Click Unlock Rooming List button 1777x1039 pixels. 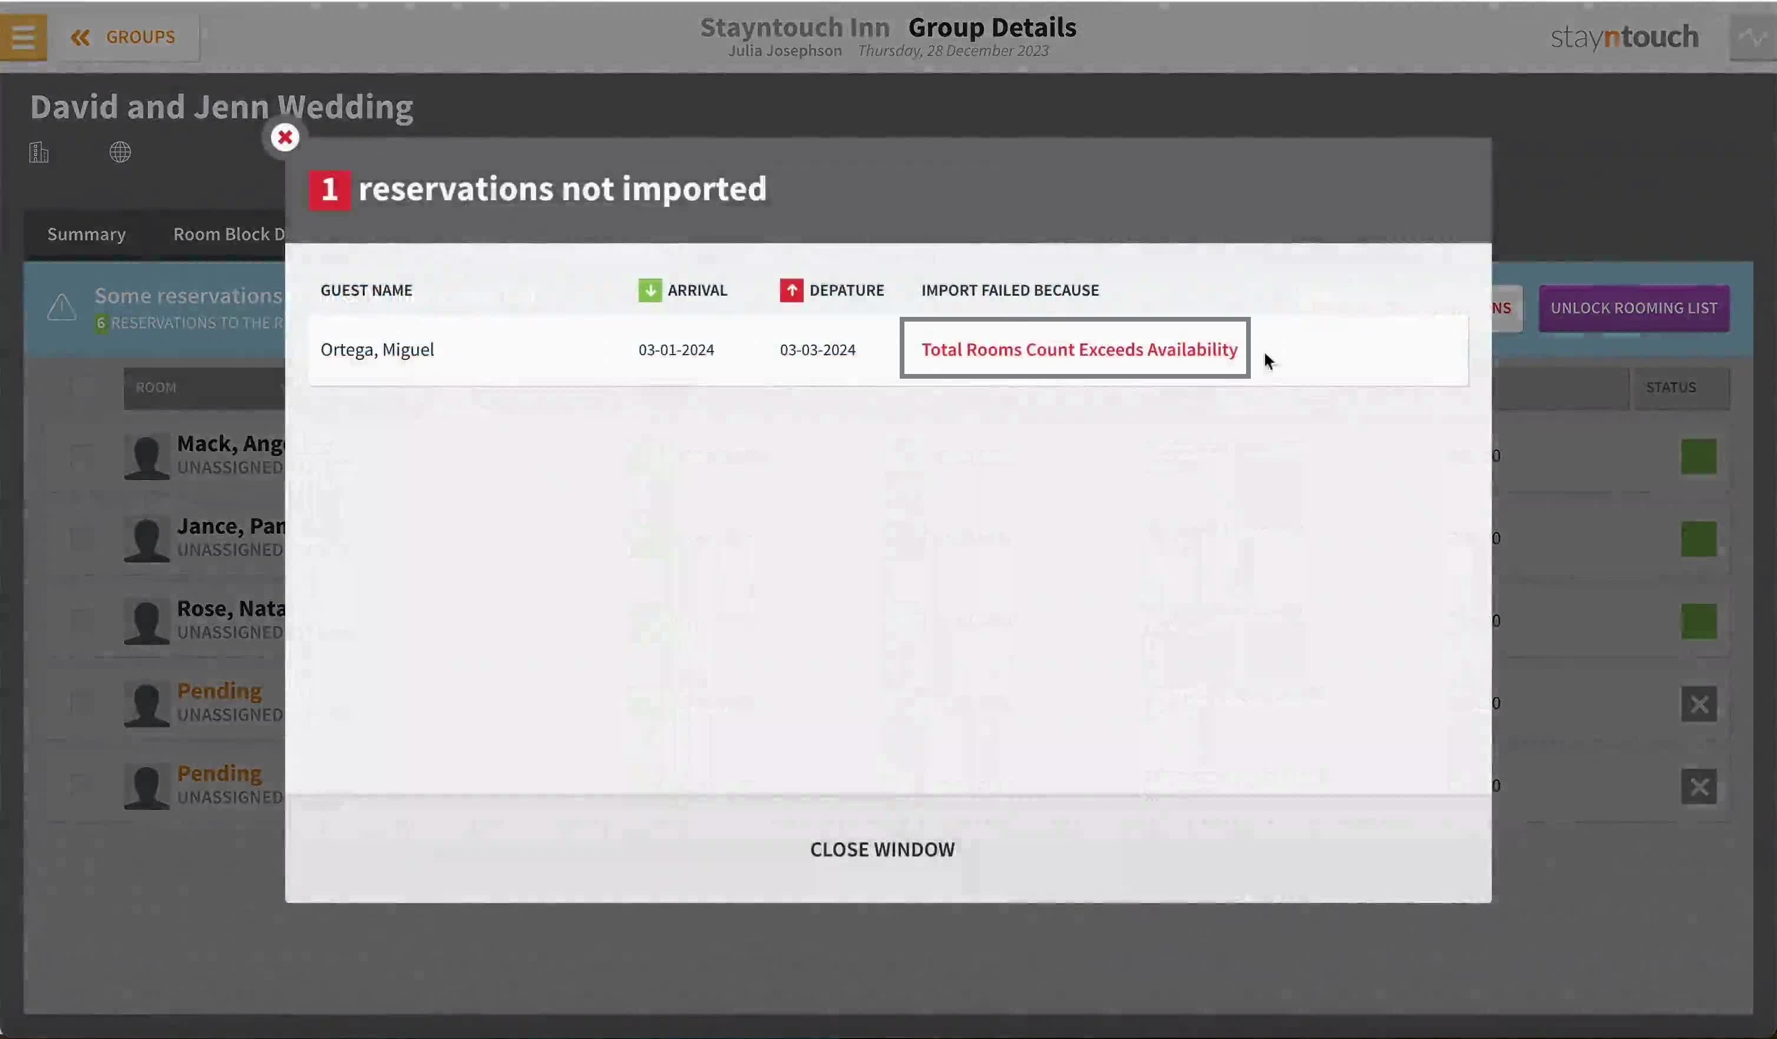(1634, 308)
